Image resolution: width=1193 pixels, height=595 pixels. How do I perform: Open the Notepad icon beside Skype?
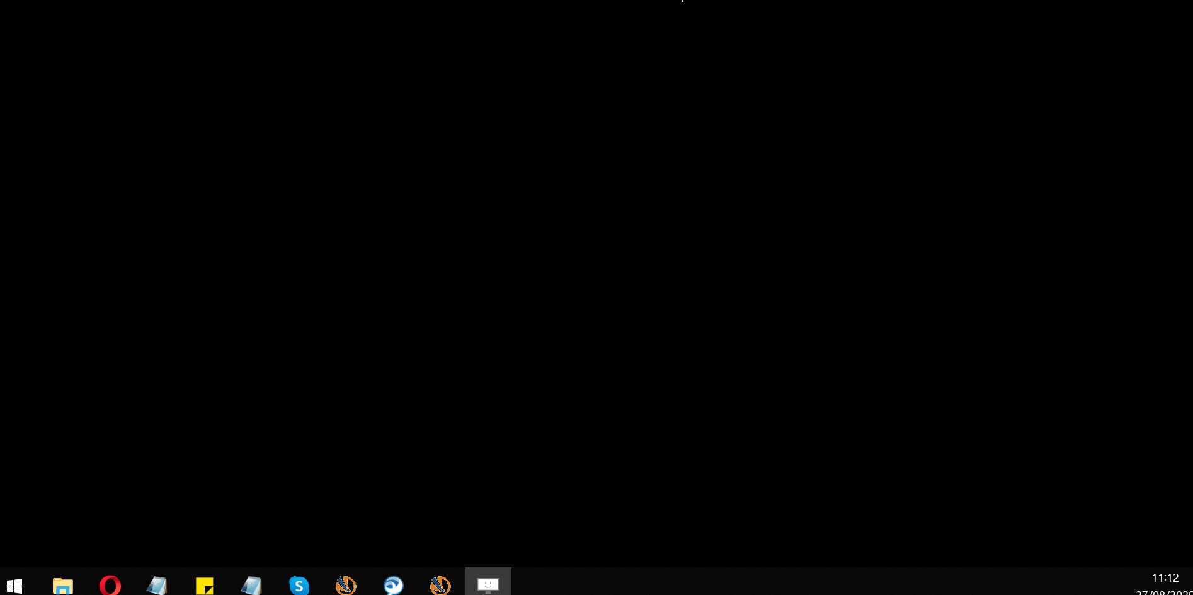point(251,585)
